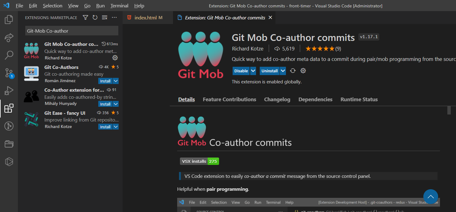Open the Search view in activity bar
The height and width of the screenshot is (212, 456).
click(x=9, y=55)
